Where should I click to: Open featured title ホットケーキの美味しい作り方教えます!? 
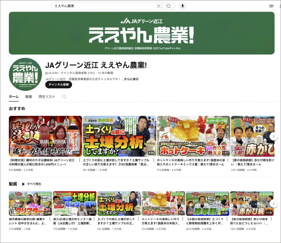point(191,162)
